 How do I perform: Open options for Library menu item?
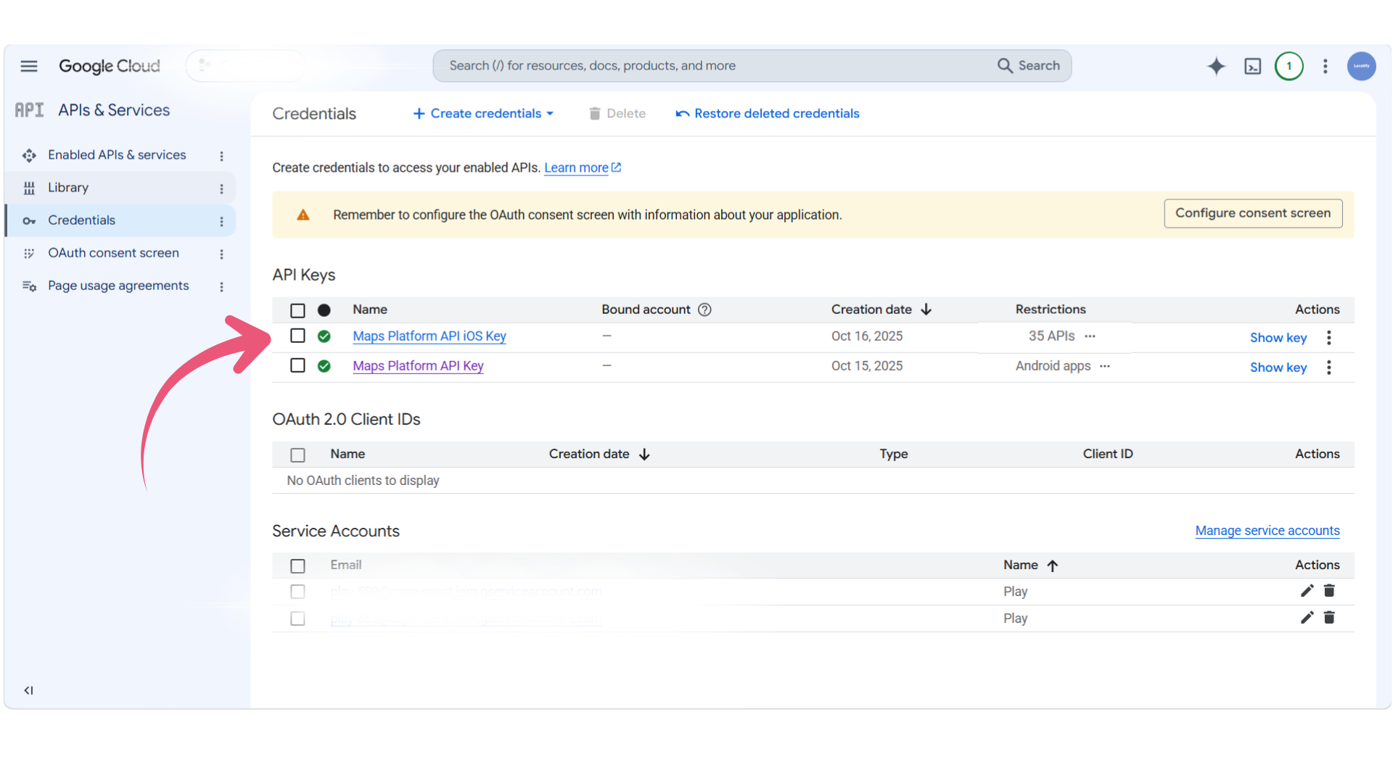pos(221,188)
